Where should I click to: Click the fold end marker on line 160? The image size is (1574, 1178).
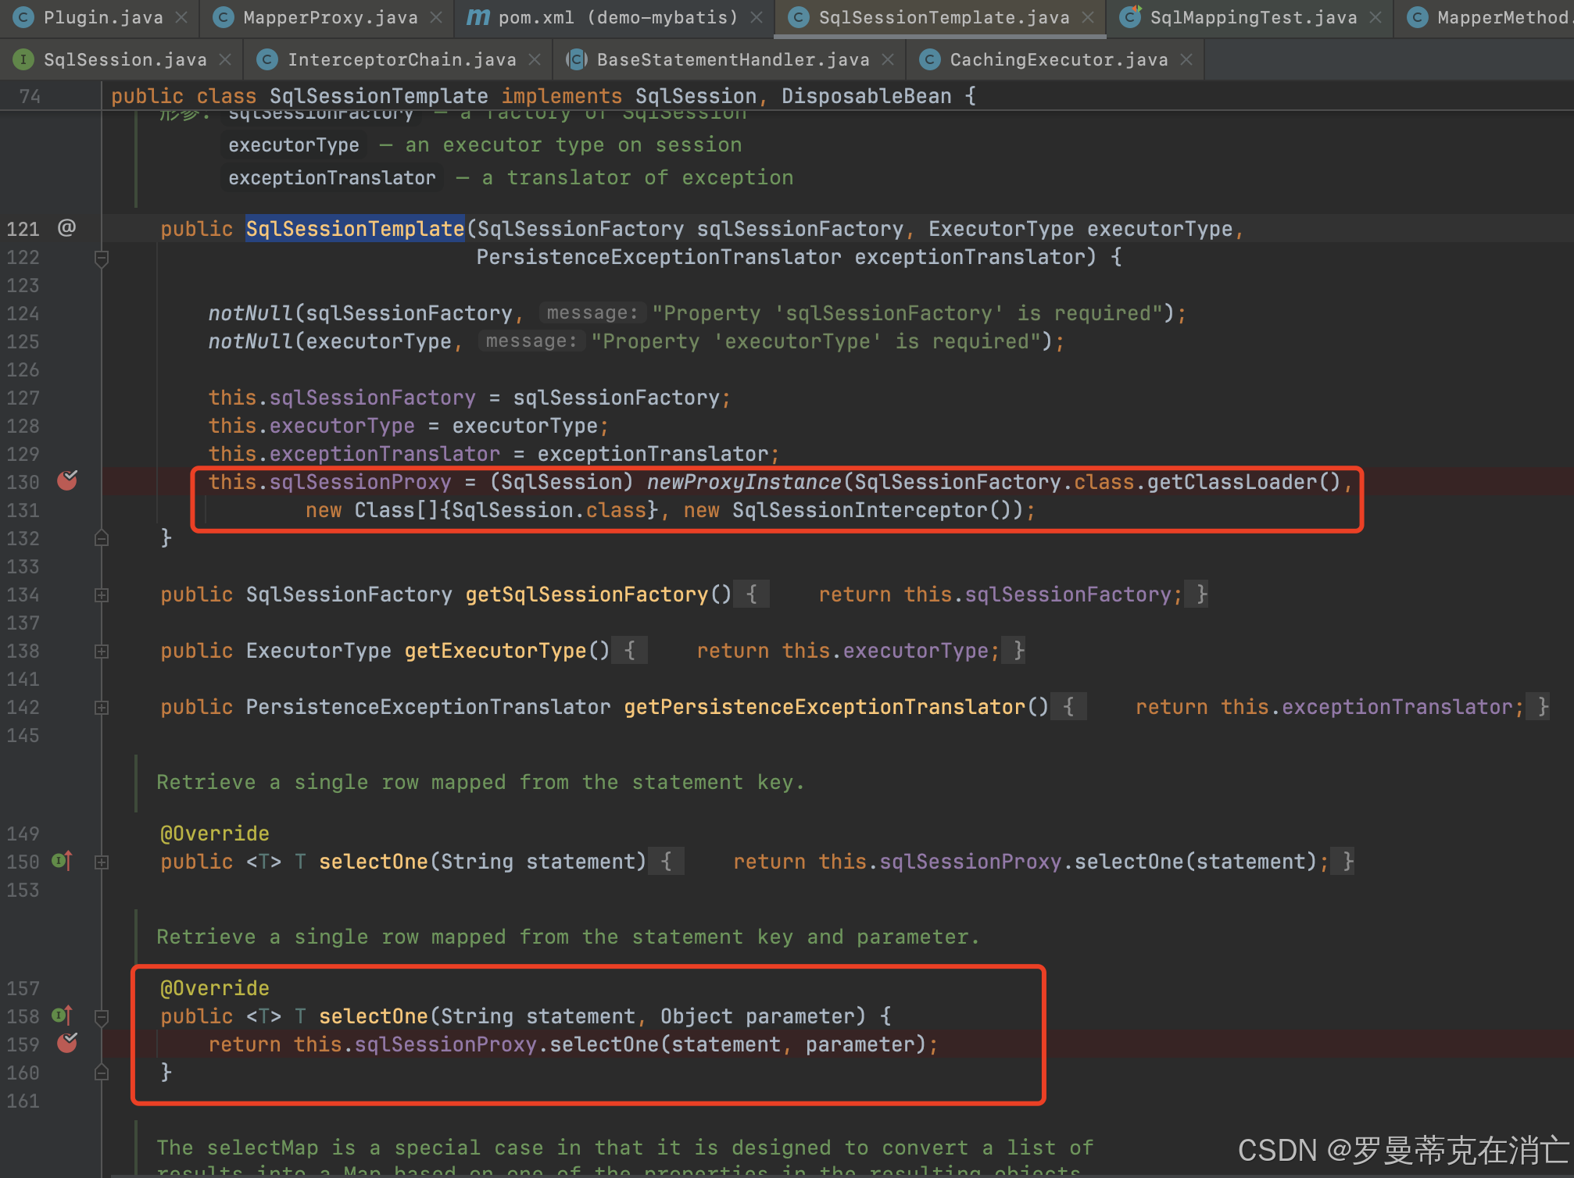(102, 1072)
